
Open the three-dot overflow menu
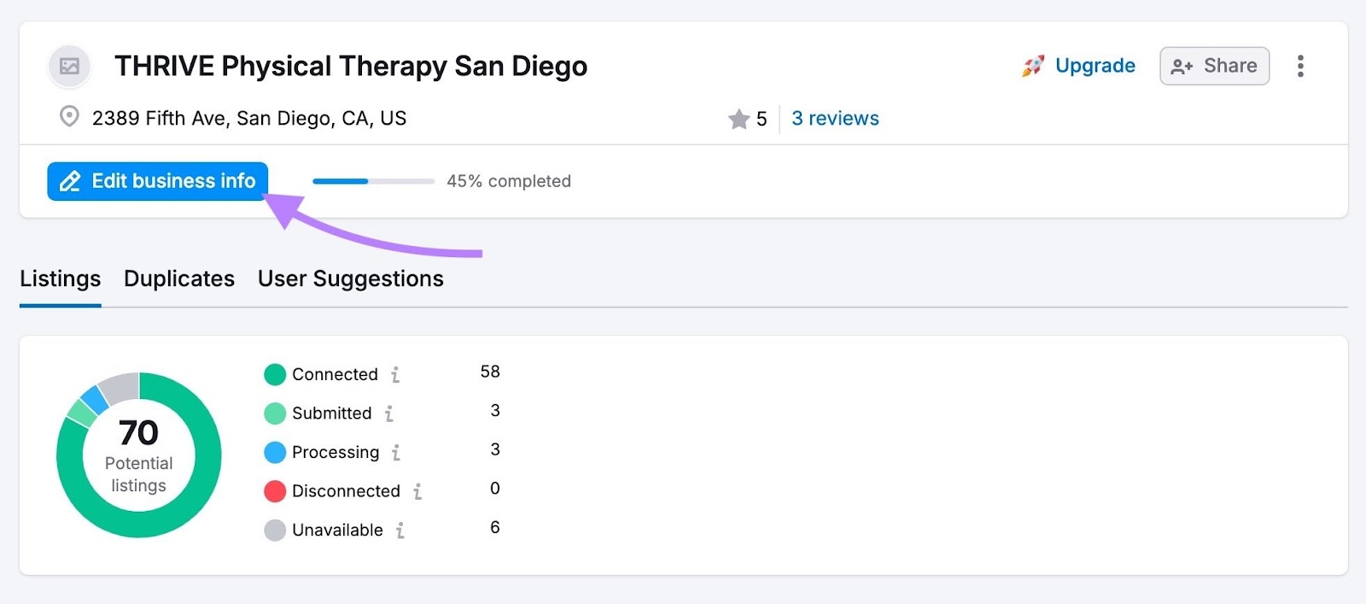(1300, 65)
